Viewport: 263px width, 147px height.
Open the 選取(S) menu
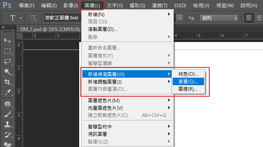click(x=137, y=6)
